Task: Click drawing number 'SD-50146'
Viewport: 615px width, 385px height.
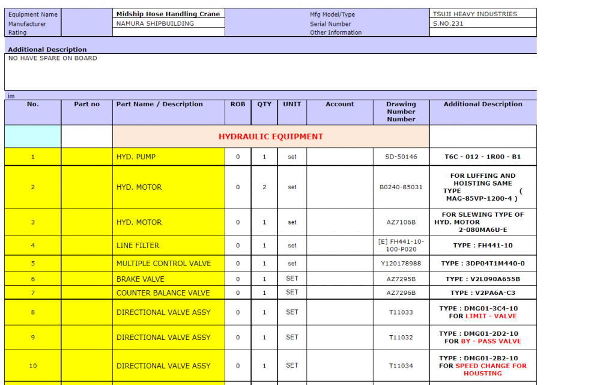Action: (401, 157)
